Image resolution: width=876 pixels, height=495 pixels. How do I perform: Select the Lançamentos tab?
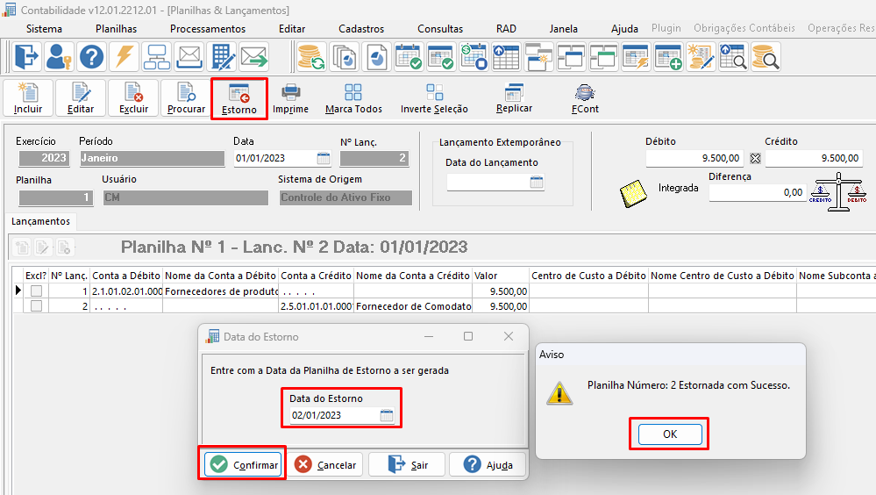41,221
